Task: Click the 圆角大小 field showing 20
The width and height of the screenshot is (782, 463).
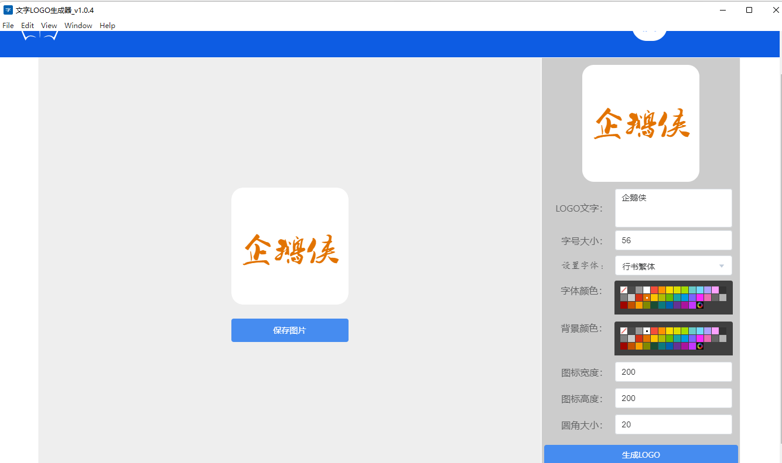Action: coord(673,424)
